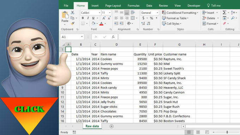Viewport: 240px width, 135px height.
Task: Click the Increase Decimal icon
Action: click(x=143, y=23)
